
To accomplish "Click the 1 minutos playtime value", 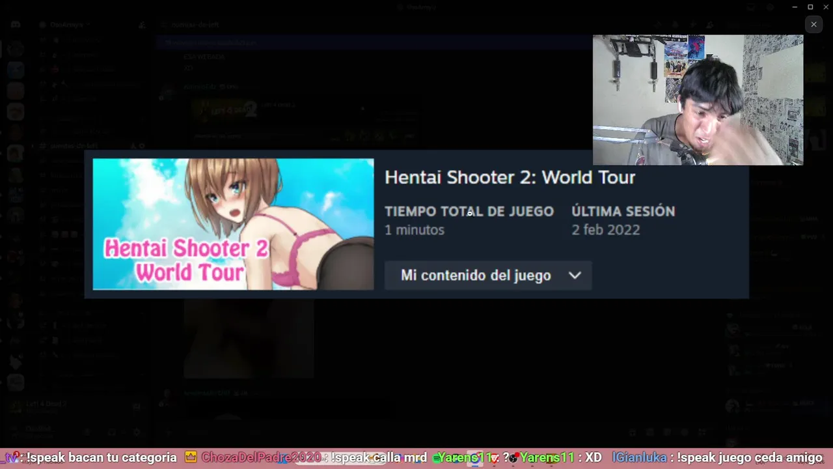I will [415, 230].
